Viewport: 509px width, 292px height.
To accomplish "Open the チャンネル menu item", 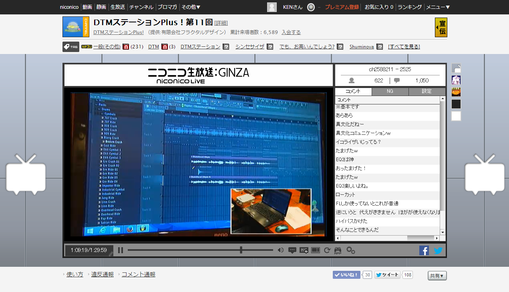I will [141, 7].
